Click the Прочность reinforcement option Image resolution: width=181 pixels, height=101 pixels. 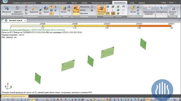pos(85,7)
